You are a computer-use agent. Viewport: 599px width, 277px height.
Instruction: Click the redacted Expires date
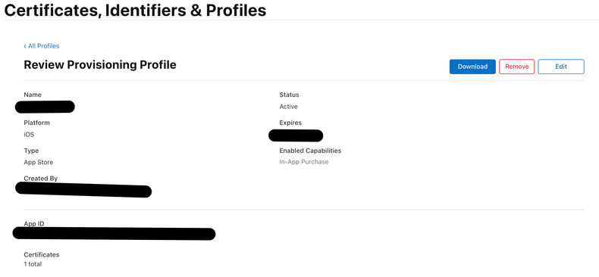tap(296, 135)
